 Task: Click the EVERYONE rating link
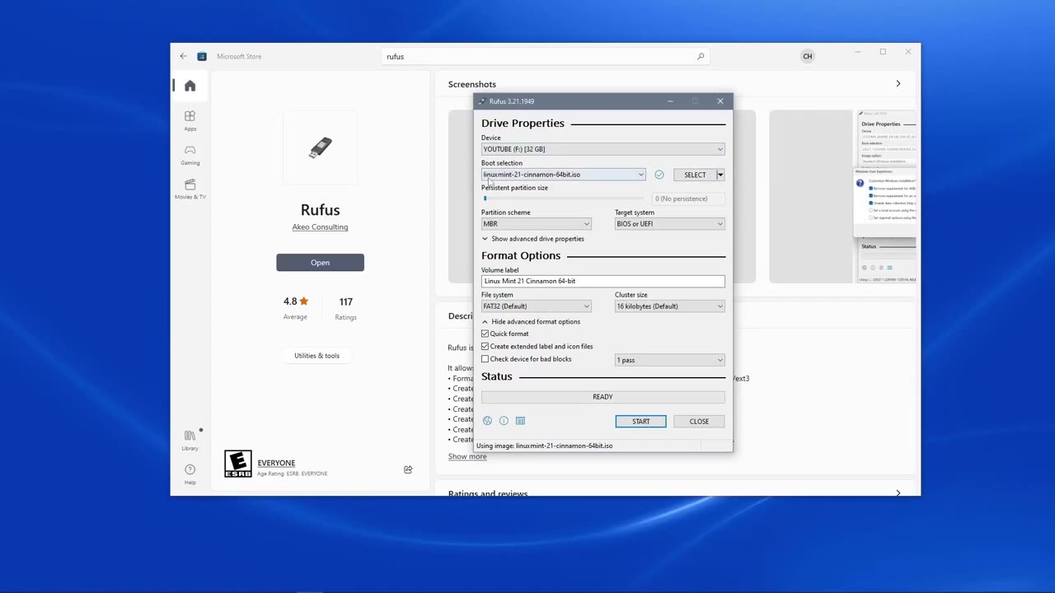(276, 464)
